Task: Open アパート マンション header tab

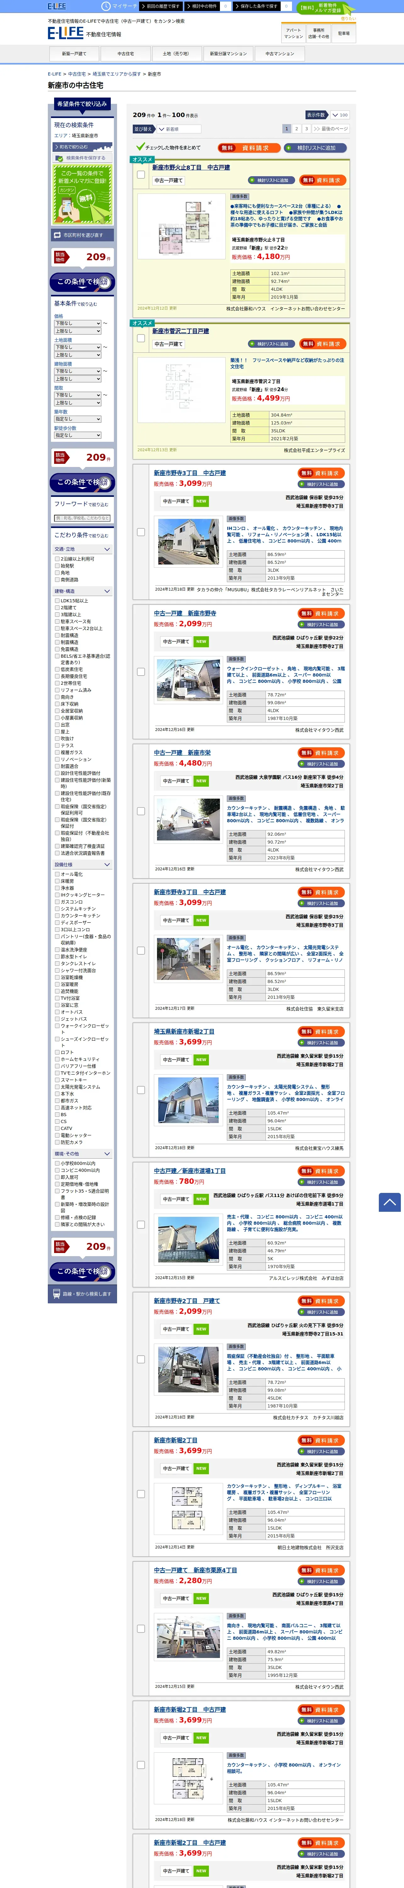Action: click(x=293, y=33)
